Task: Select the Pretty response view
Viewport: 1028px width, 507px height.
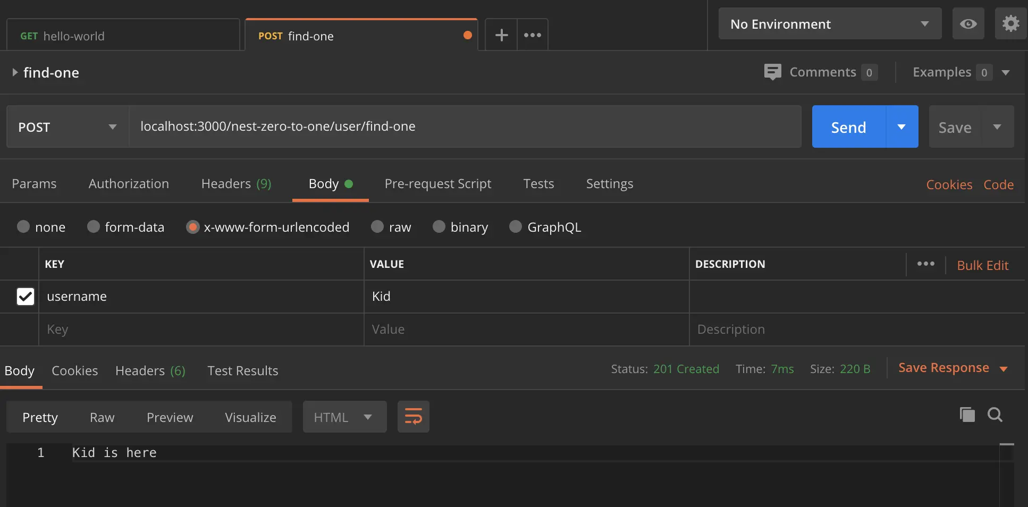Action: click(40, 417)
